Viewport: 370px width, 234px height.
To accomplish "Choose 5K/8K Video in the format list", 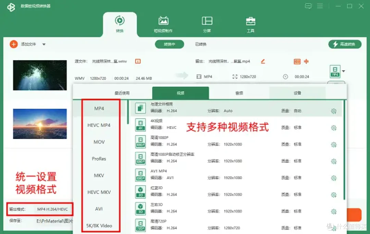I will (x=99, y=226).
